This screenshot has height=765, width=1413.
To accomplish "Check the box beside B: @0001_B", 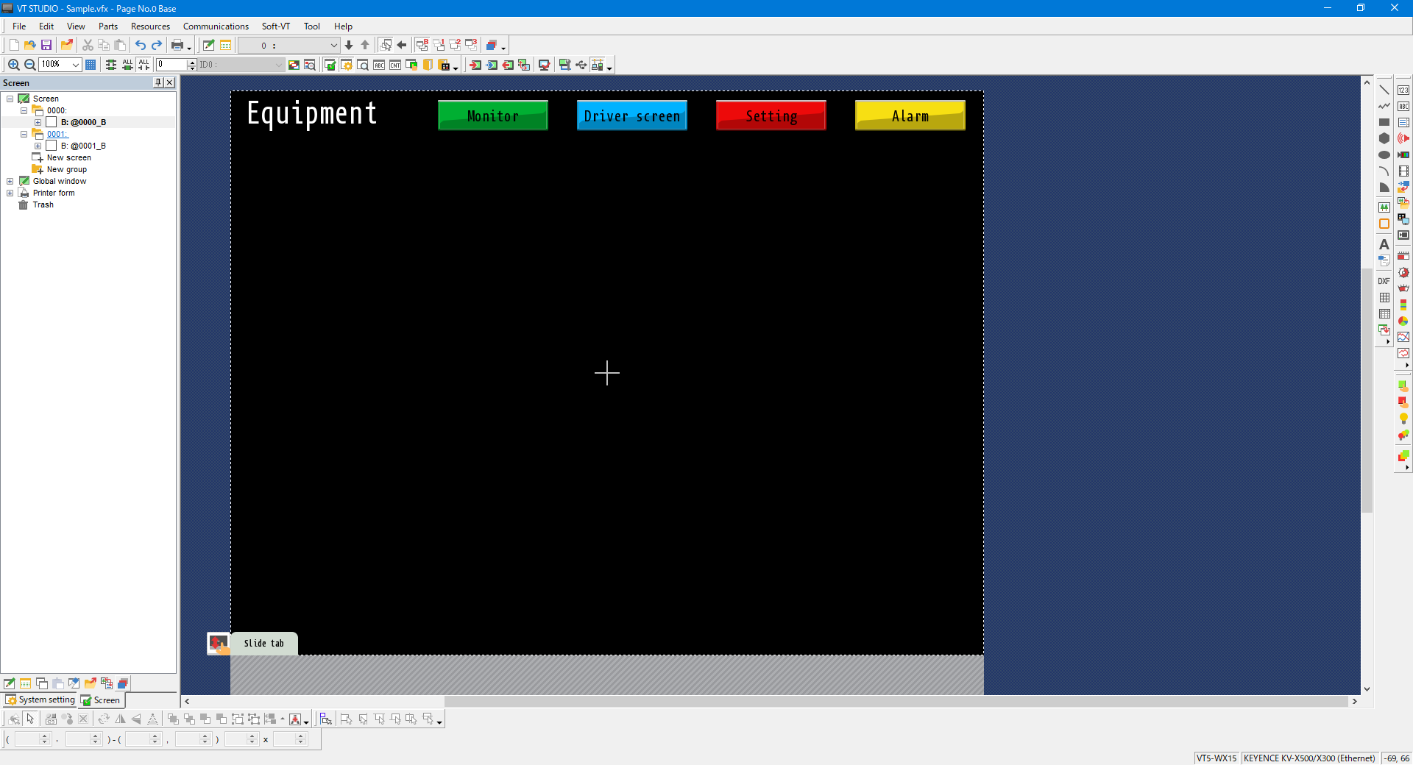I will point(52,146).
